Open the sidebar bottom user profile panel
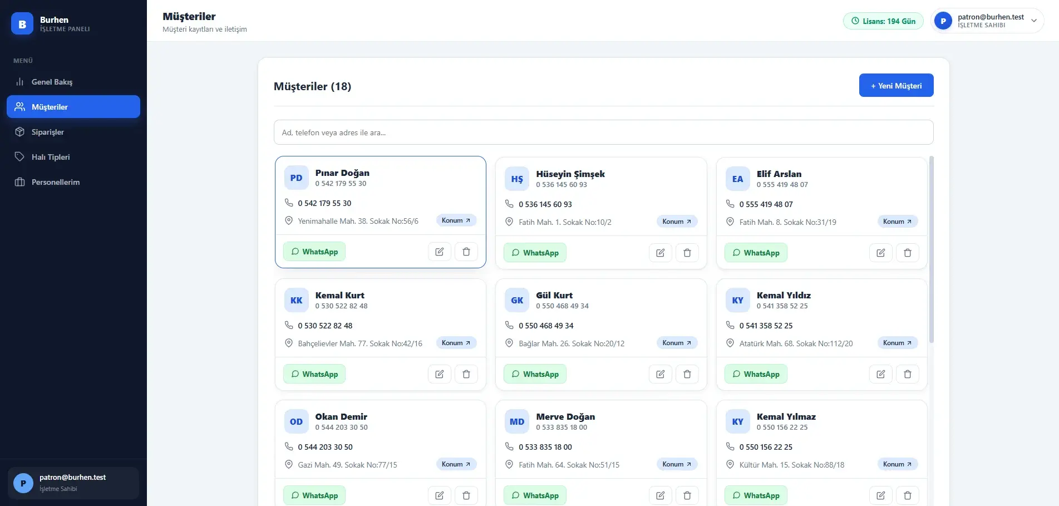Viewport: 1059px width, 506px height. point(73,483)
